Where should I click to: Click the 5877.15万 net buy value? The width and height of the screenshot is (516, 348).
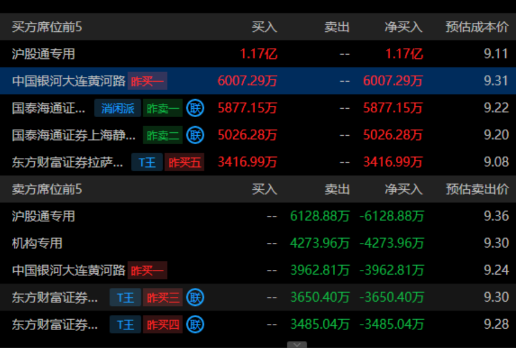[393, 108]
